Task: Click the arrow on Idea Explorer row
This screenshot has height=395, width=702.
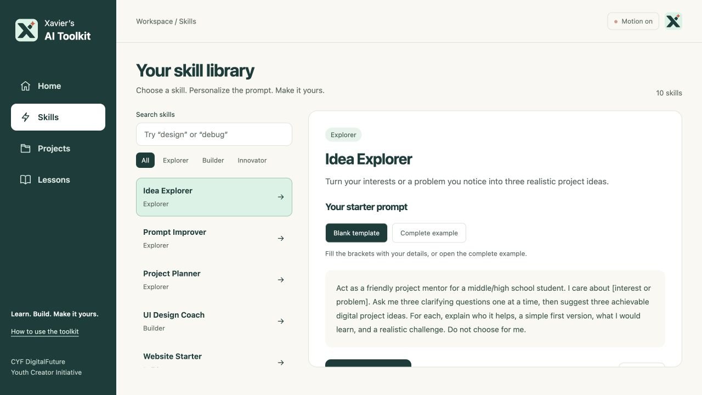Action: click(281, 197)
